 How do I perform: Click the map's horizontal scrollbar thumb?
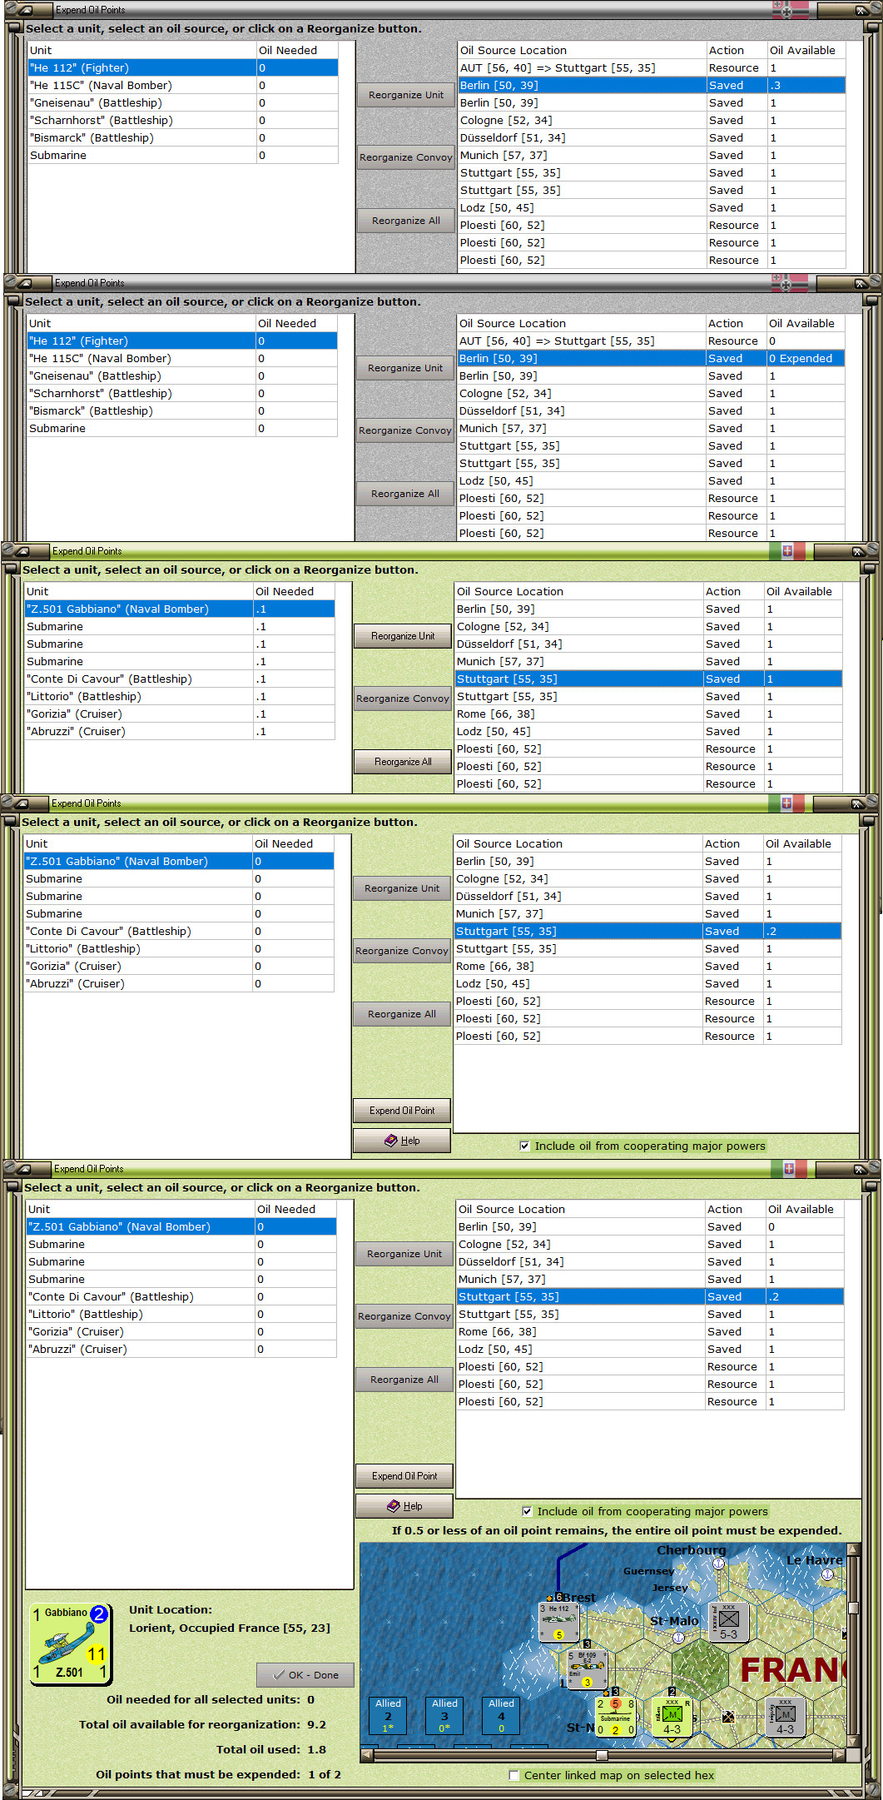coord(602,1755)
